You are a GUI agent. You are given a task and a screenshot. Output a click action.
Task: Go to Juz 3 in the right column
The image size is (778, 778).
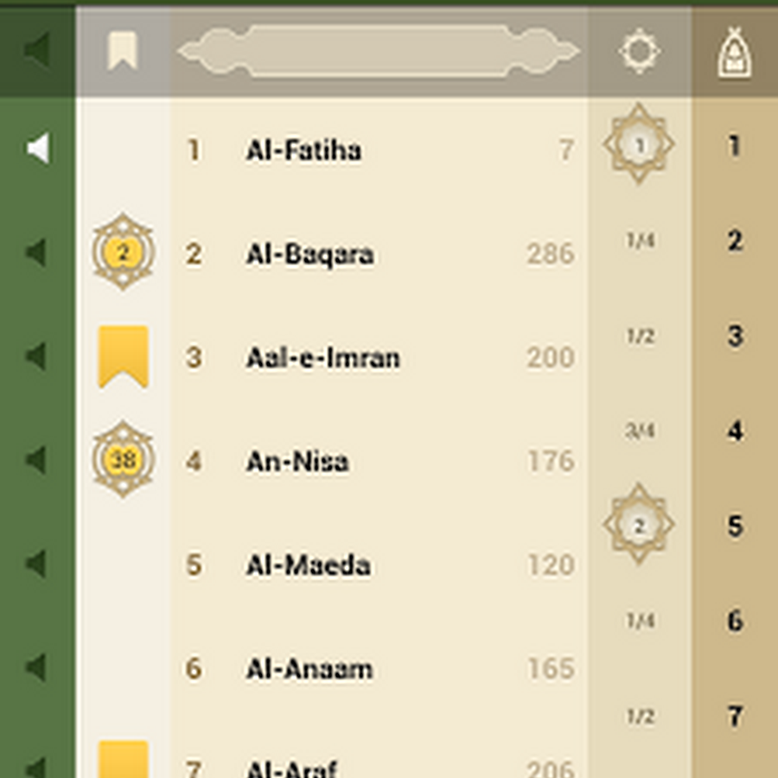pyautogui.click(x=735, y=335)
